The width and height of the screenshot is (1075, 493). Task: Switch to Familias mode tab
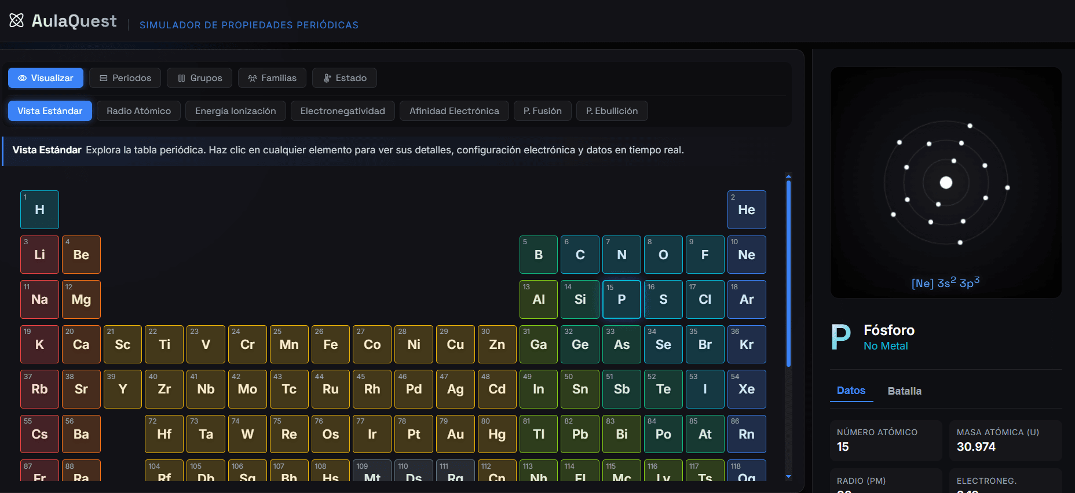tap(272, 78)
